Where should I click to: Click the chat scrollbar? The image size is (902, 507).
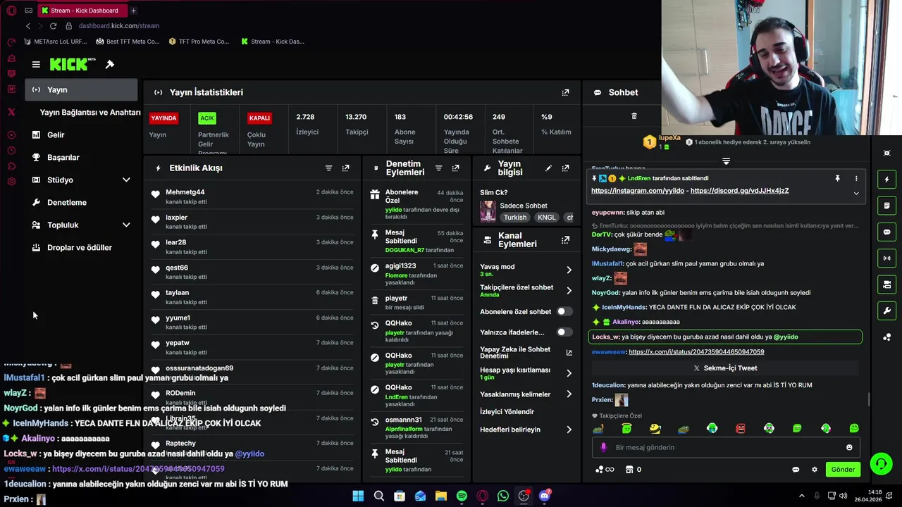pos(869,399)
